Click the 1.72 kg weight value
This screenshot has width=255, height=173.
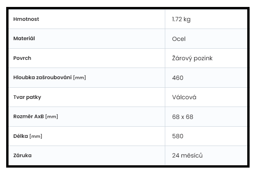pos(181,19)
